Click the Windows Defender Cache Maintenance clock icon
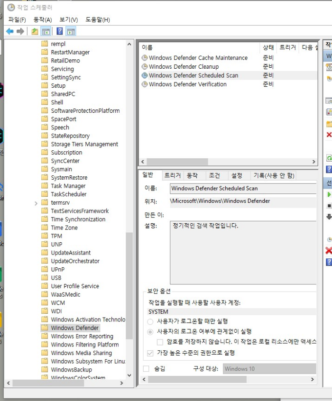The width and height of the screenshot is (332, 401). pos(145,58)
